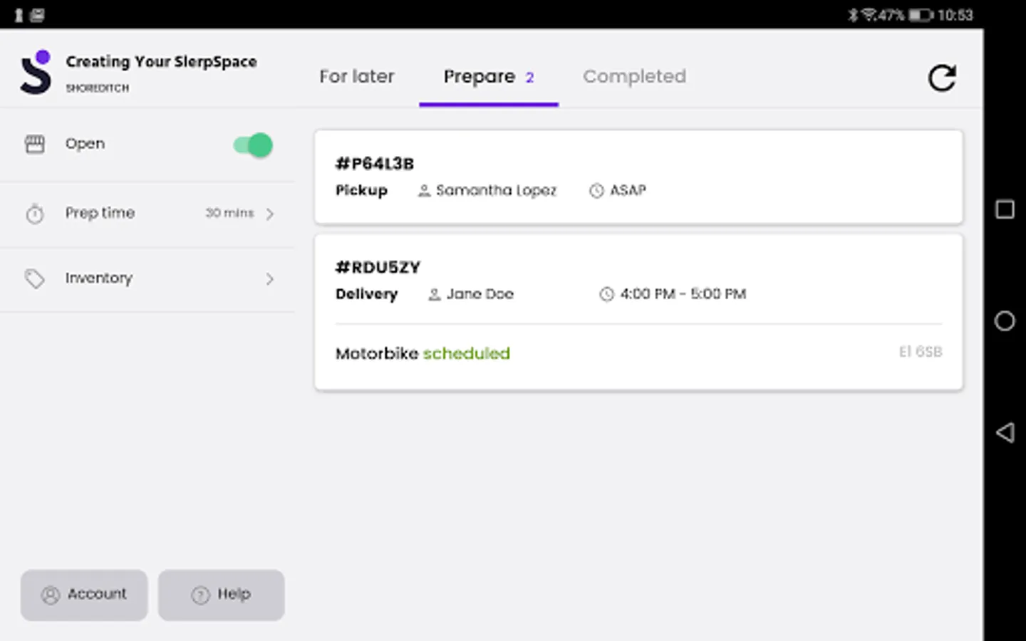This screenshot has height=641, width=1026.
Task: Click the 30 mins prep time value
Action: [229, 213]
